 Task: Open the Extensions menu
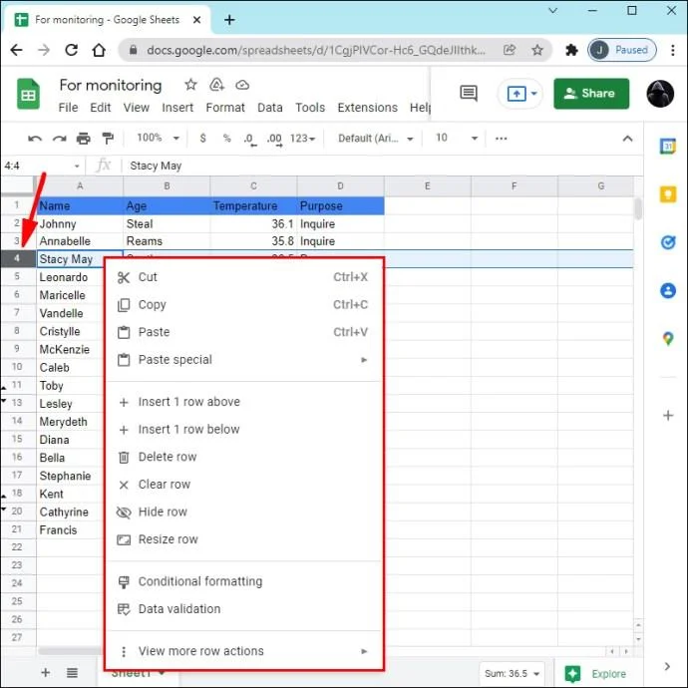tap(367, 108)
